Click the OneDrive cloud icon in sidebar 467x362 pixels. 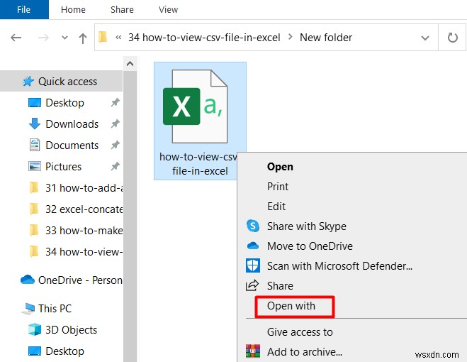(28, 280)
